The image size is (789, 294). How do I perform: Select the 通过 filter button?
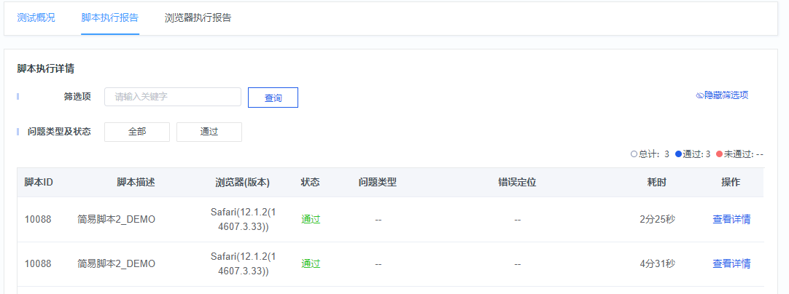tap(209, 132)
